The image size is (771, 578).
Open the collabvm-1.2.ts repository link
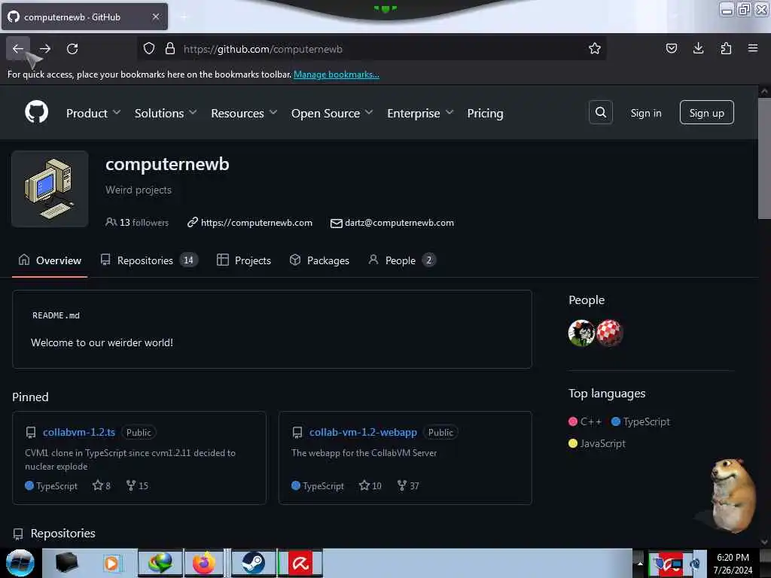pyautogui.click(x=78, y=432)
